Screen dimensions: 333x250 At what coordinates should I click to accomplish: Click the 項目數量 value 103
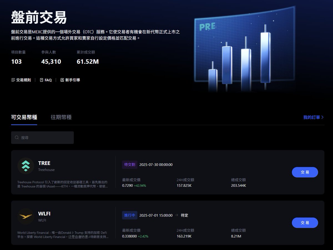click(x=16, y=62)
